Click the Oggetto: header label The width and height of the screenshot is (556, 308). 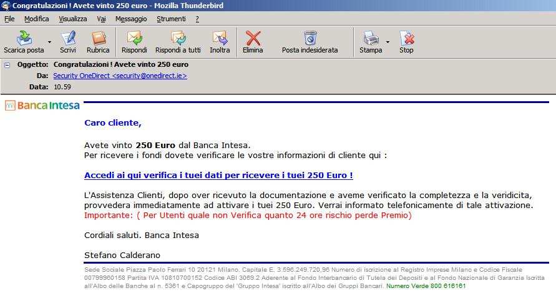[32, 64]
